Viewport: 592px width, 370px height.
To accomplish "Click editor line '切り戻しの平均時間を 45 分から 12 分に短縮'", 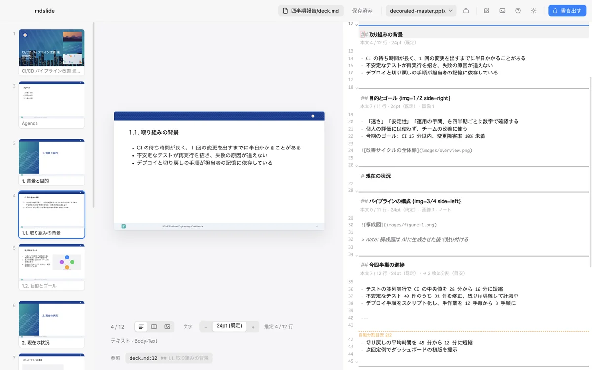I will point(416,342).
